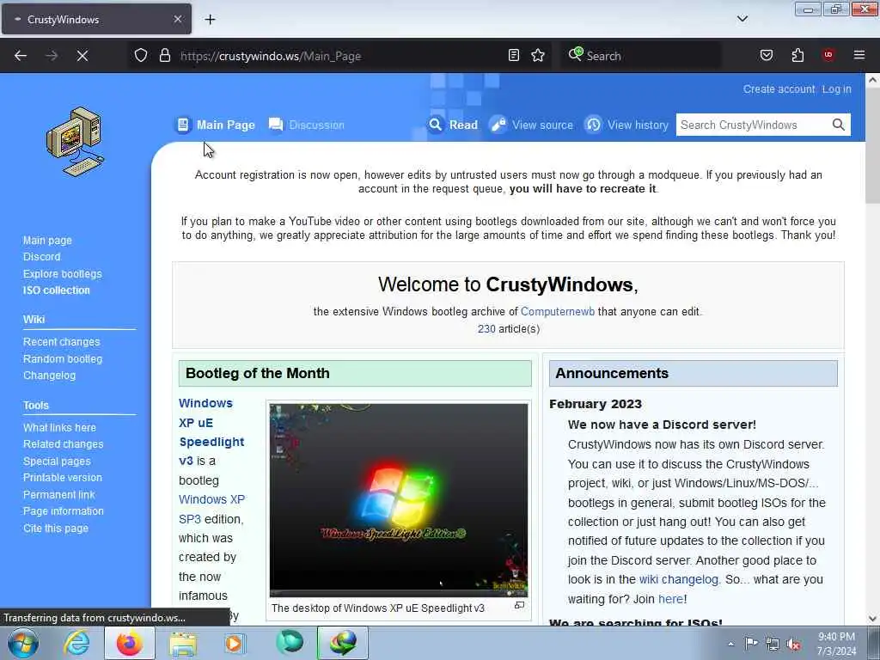Open What links here tool

[x=59, y=427]
